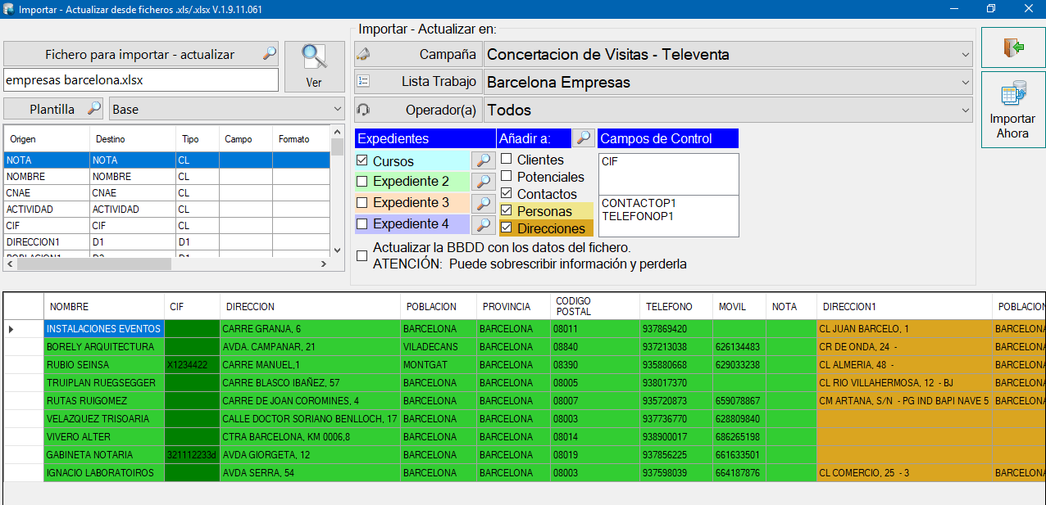Click the PROVINCIA column header in data grid
This screenshot has width=1046, height=505.
[x=513, y=307]
